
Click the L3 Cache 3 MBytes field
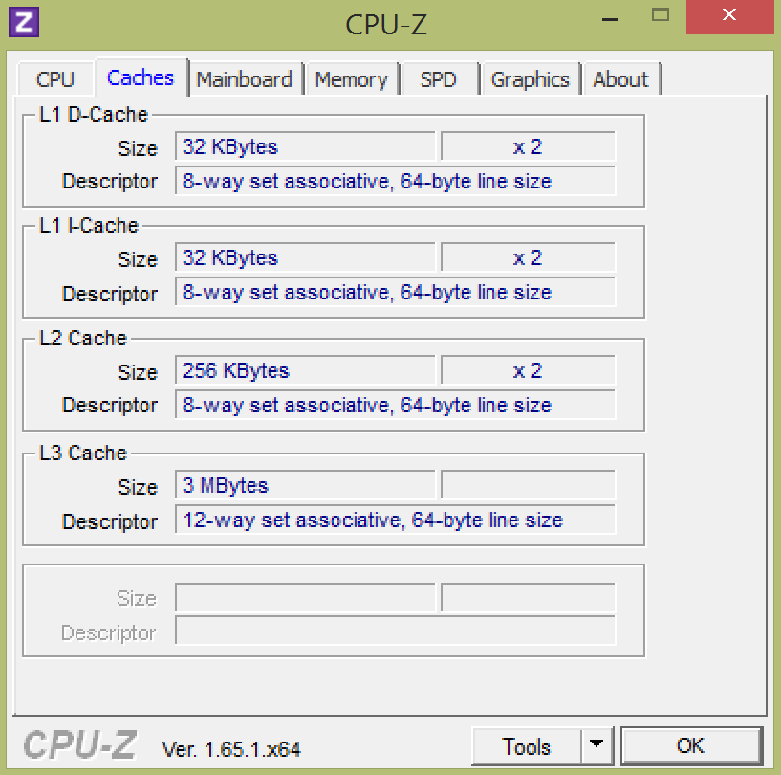(x=305, y=486)
